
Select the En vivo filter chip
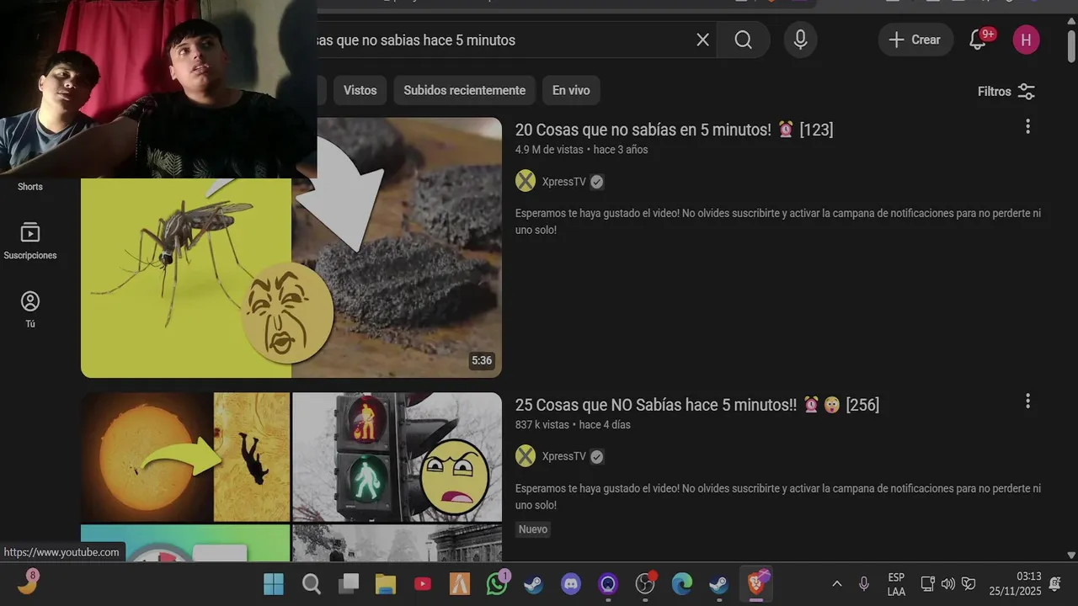click(x=571, y=90)
